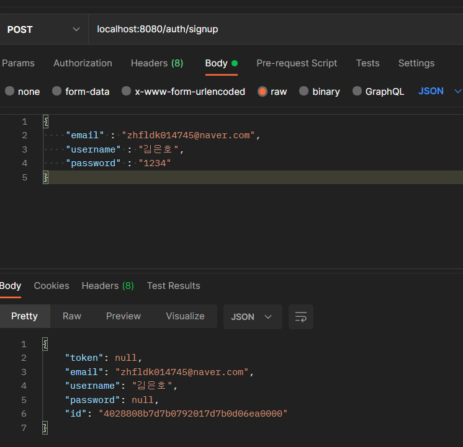Image resolution: width=463 pixels, height=447 pixels.
Task: Choose the binary body option
Action: click(x=304, y=91)
